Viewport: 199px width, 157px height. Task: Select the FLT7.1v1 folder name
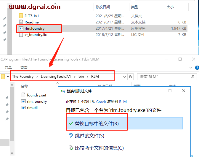click(32, 16)
